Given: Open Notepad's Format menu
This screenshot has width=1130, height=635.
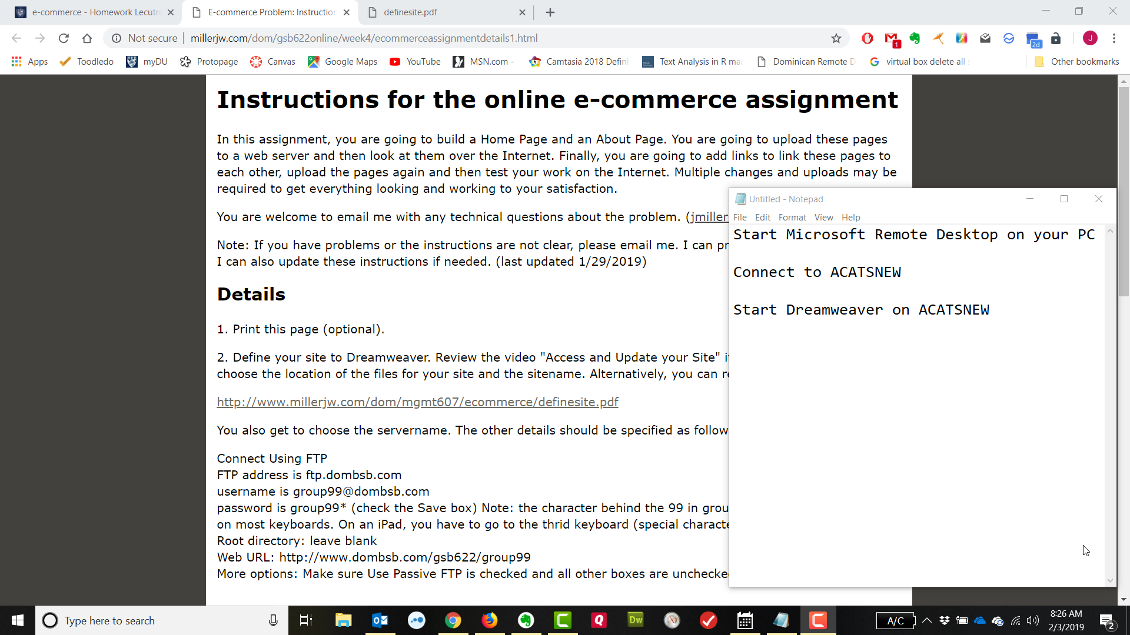Looking at the screenshot, I should pos(792,217).
